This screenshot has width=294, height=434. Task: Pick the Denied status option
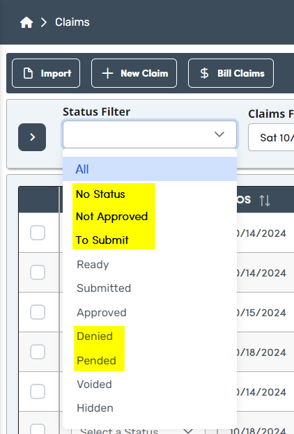pos(95,336)
